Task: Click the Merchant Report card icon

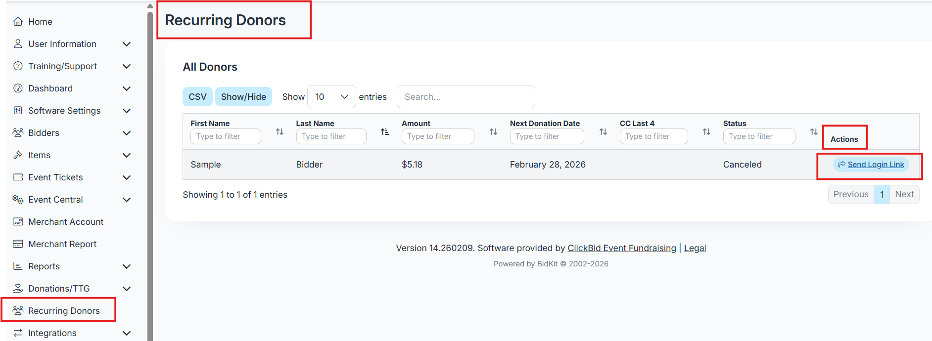Action: (x=18, y=244)
